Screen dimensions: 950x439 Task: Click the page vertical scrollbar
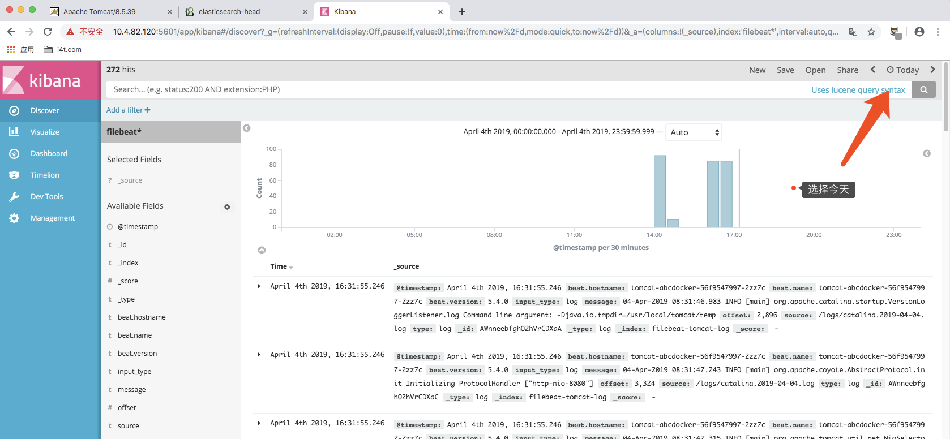click(x=946, y=96)
